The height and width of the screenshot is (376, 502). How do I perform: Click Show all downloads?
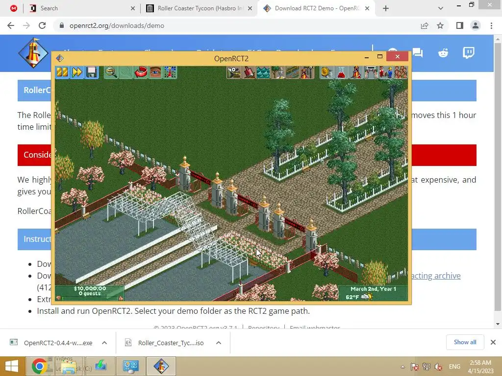click(x=465, y=342)
